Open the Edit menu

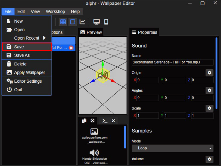click(21, 11)
